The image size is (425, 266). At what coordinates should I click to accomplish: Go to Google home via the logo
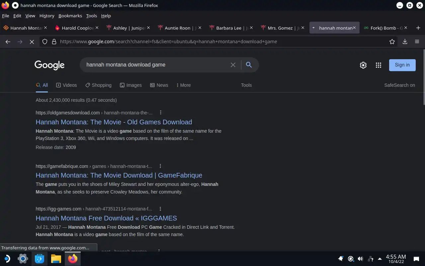coord(49,65)
